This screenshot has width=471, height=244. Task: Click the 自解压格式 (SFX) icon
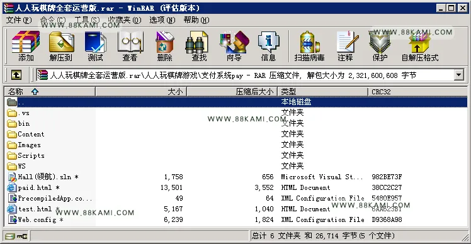click(419, 46)
